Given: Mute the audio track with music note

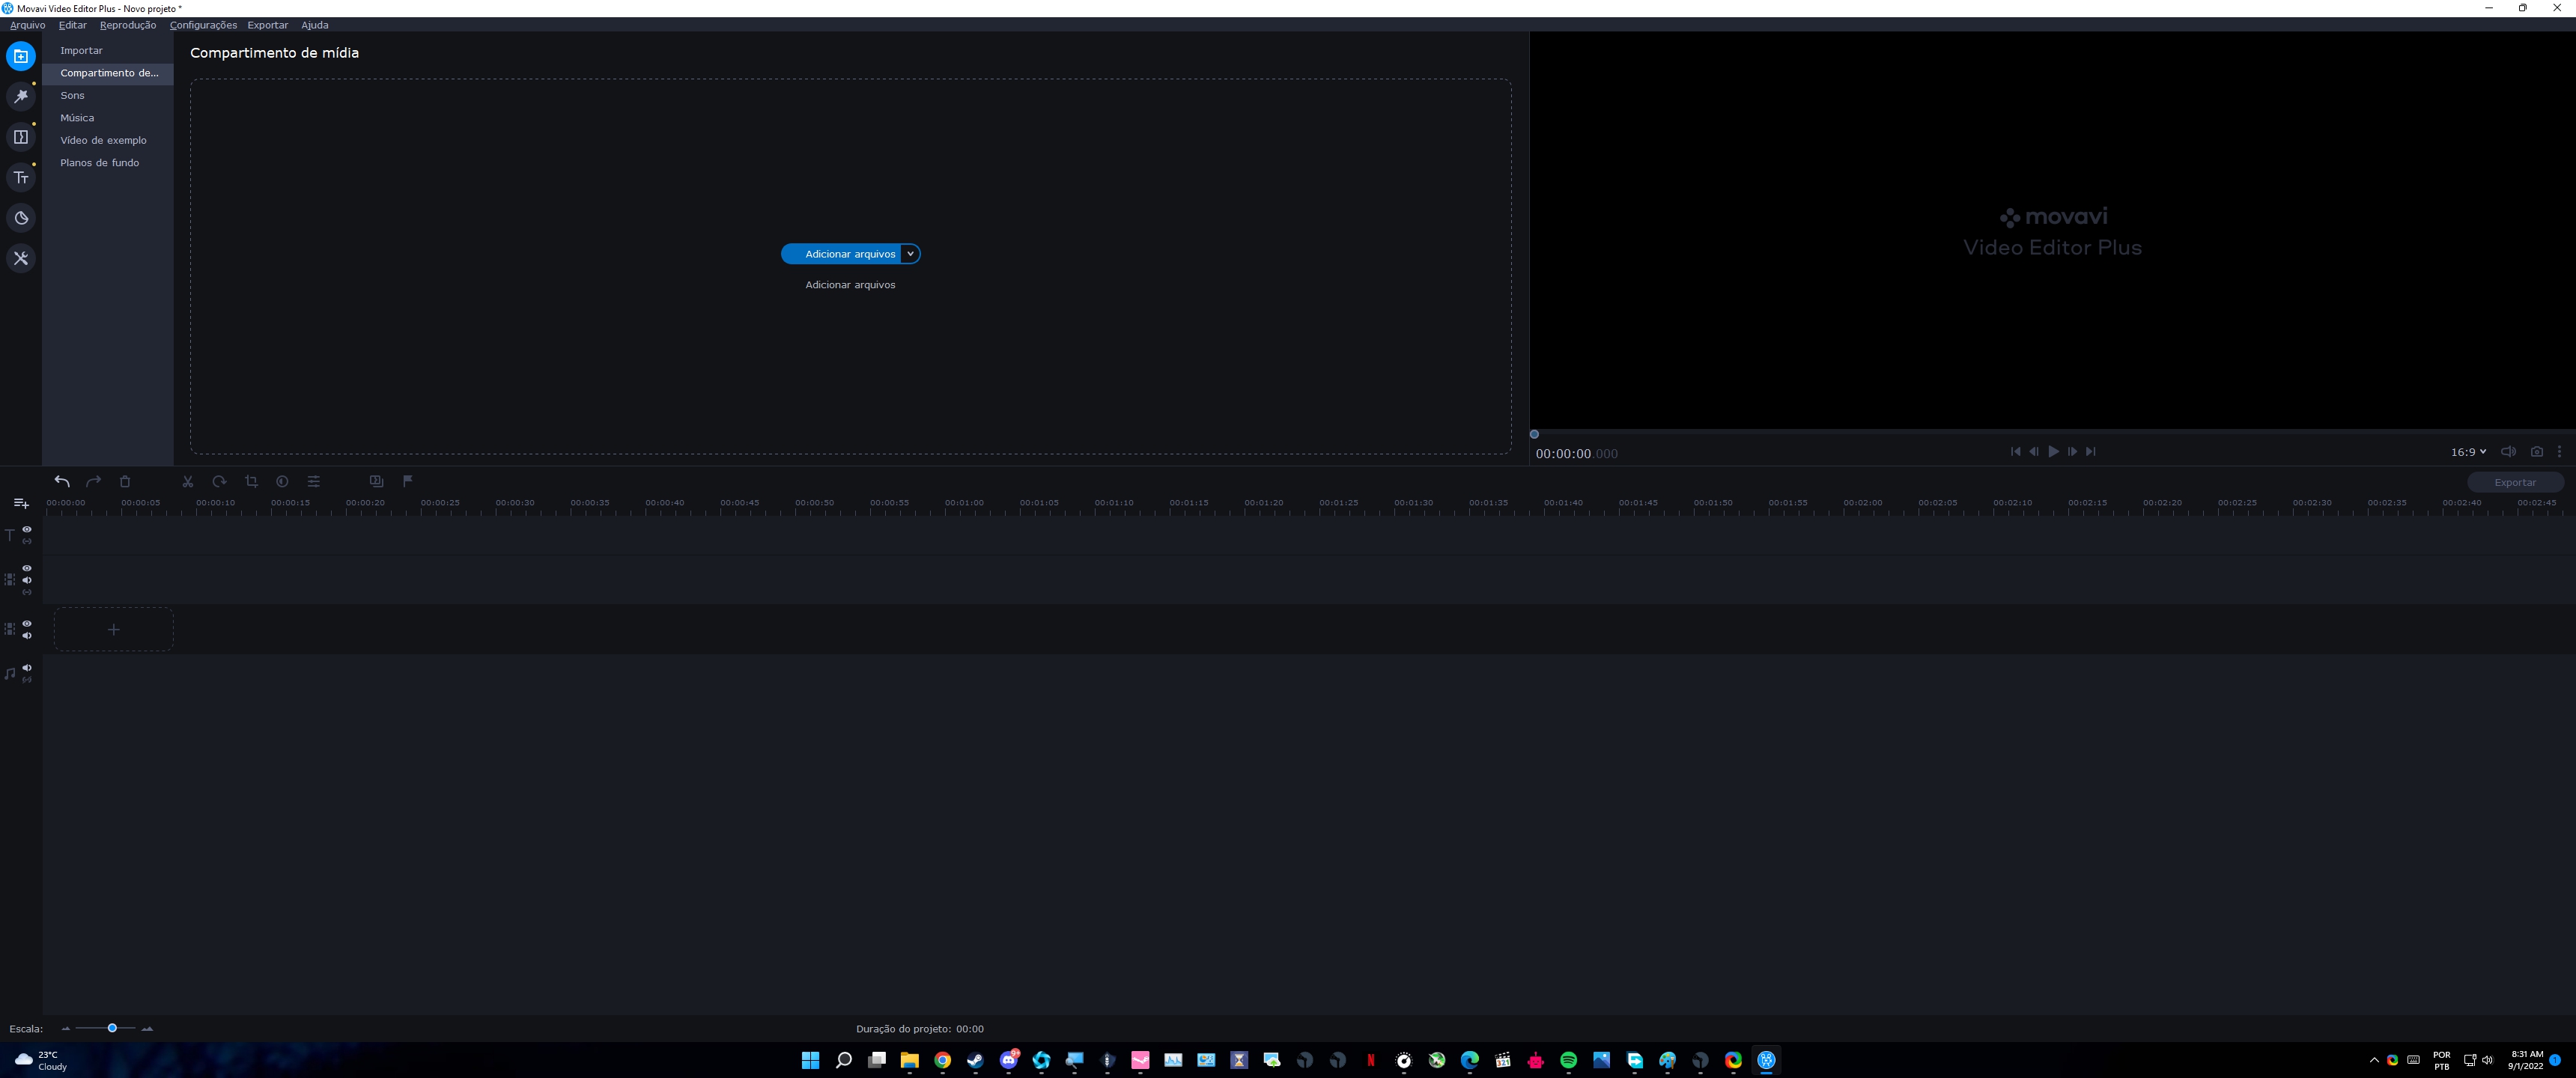Looking at the screenshot, I should click(x=27, y=667).
